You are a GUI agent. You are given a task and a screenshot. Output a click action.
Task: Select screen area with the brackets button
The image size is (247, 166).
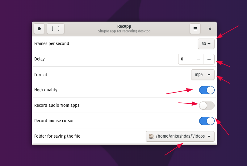tap(56, 29)
